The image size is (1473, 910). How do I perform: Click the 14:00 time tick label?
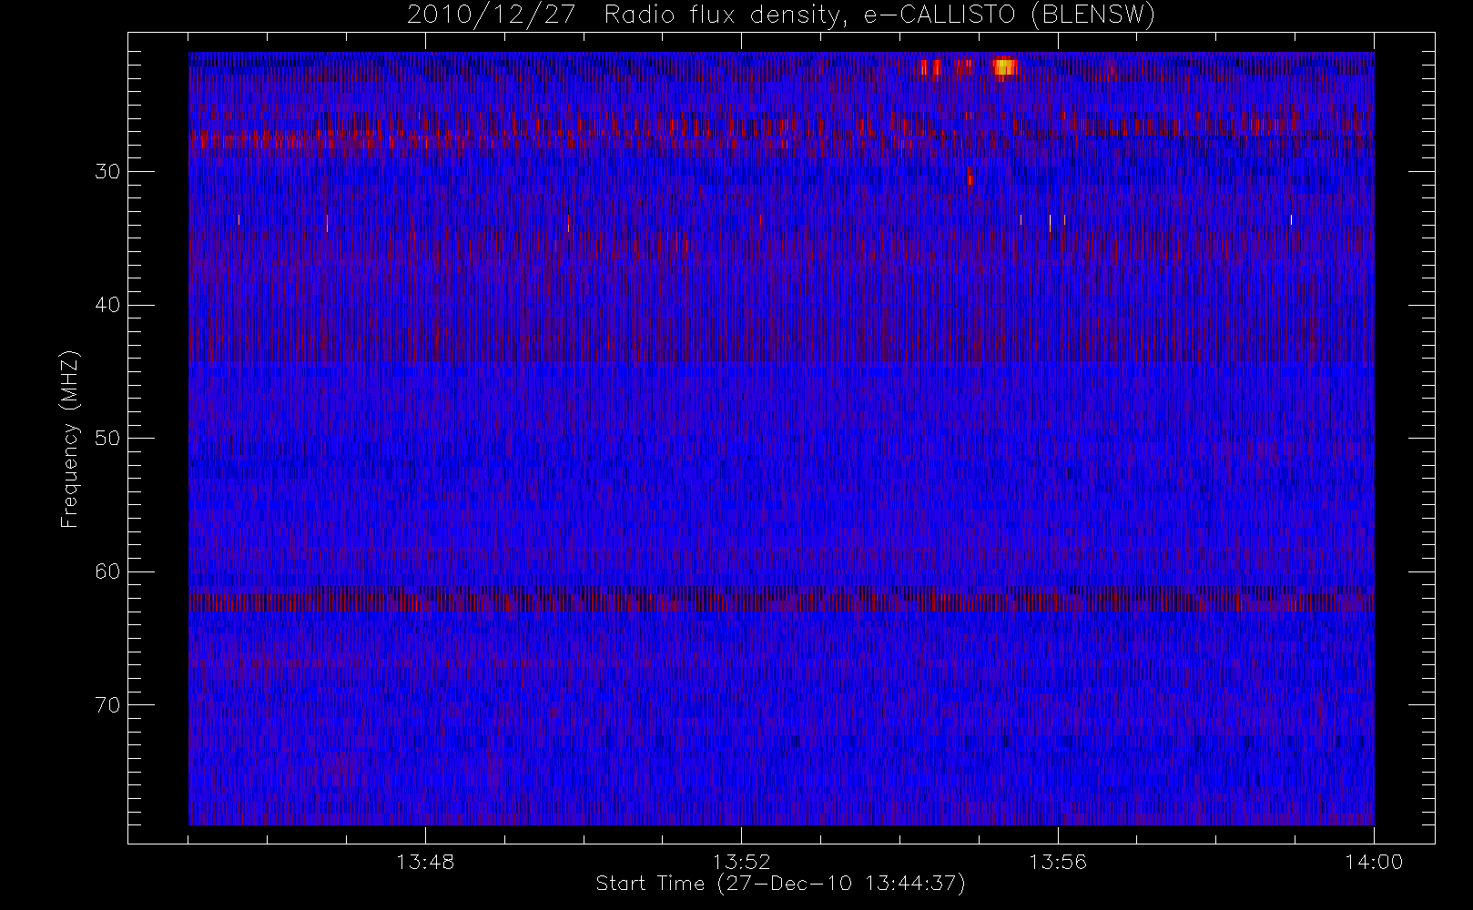[1374, 862]
